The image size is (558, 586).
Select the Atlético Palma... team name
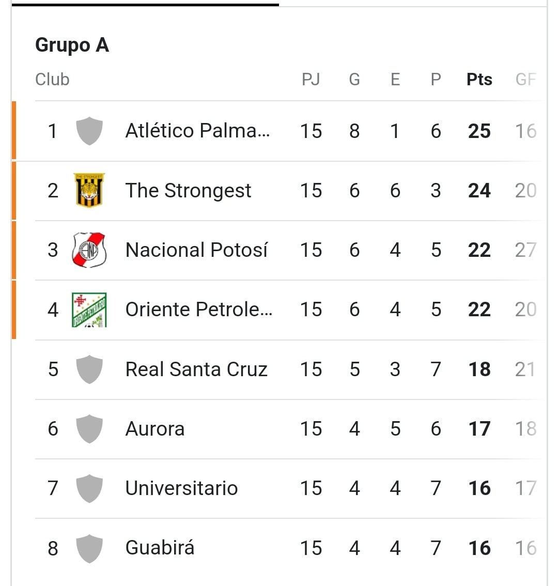(x=198, y=131)
